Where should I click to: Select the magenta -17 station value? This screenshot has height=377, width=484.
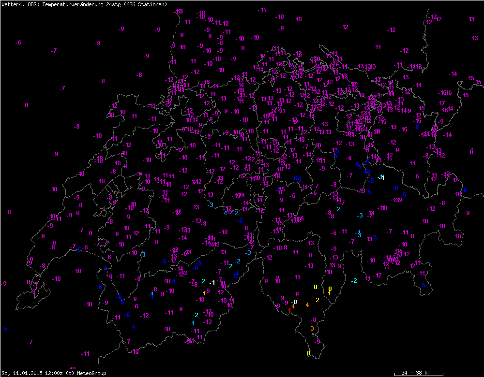coord(440,103)
